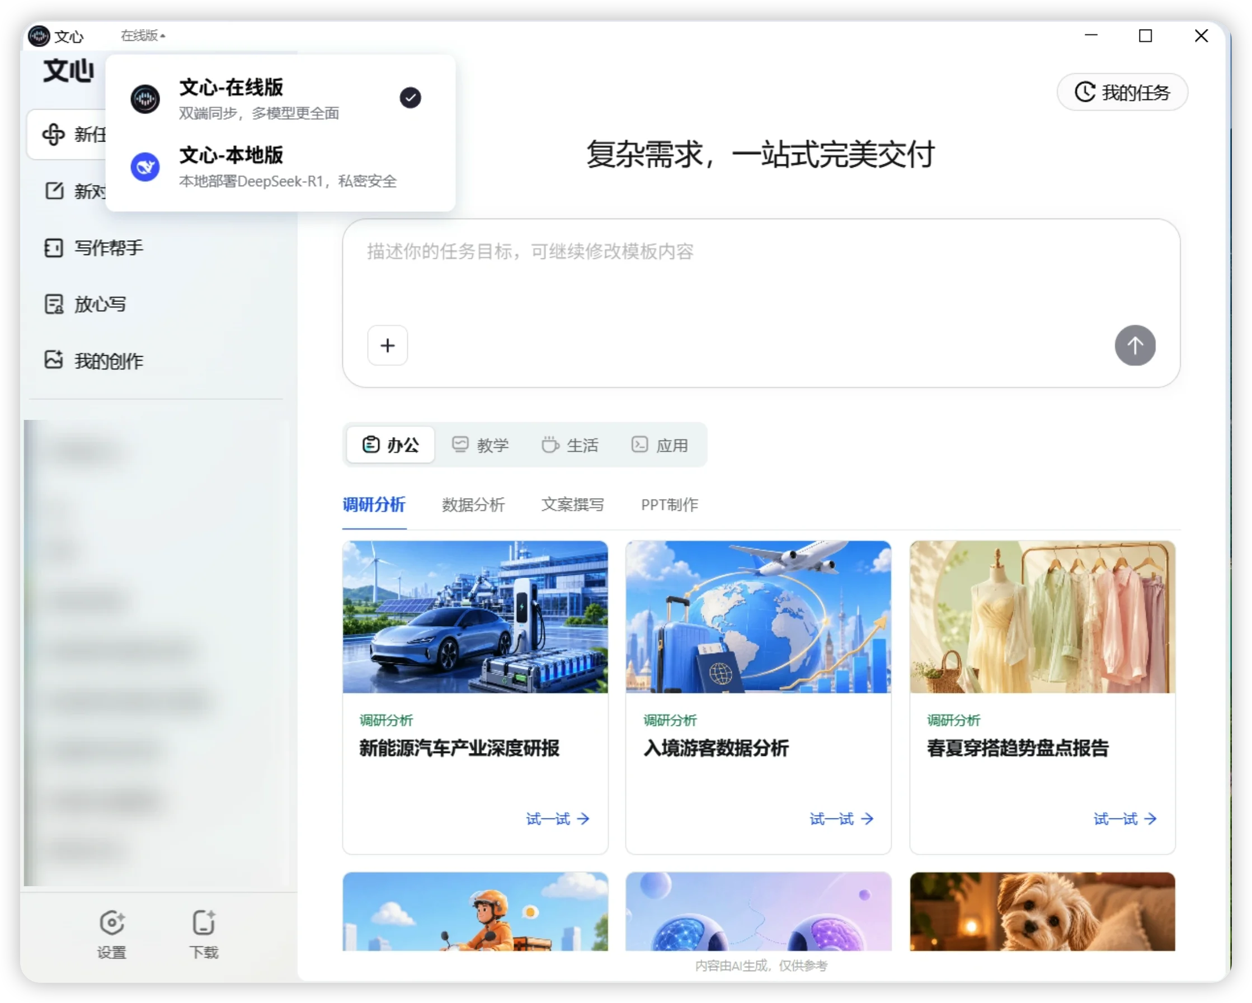Click the 文心-在线版 logo icon
The height and width of the screenshot is (1003, 1252).
(145, 98)
